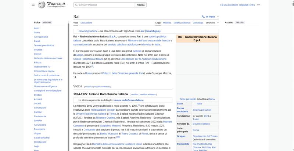Jump to Controversie in the index
Viewport: 294px width, 151px height.
(40, 117)
